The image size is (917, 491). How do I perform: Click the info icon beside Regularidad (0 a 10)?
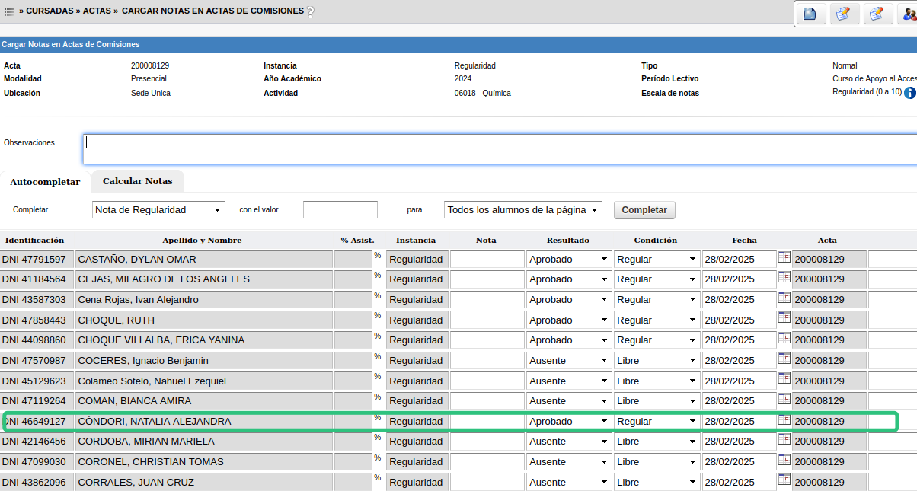pos(910,93)
